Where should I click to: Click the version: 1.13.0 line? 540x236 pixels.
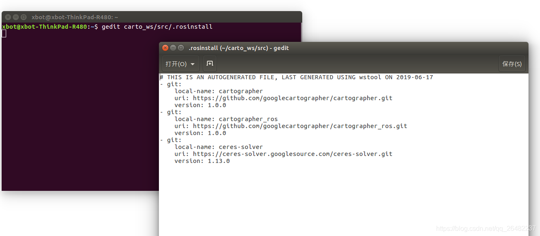click(x=202, y=161)
